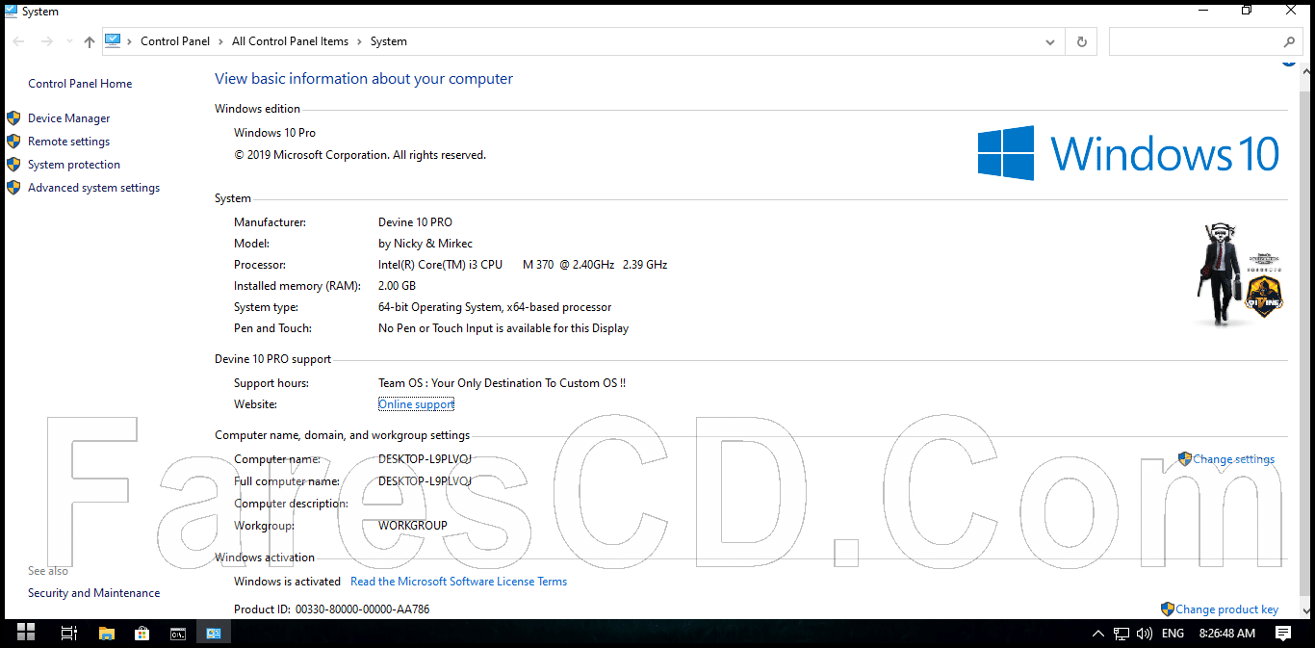Open Advanced system settings
Image resolution: width=1315 pixels, height=648 pixels.
pos(93,188)
